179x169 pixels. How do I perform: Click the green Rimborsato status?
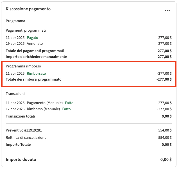click(x=36, y=73)
